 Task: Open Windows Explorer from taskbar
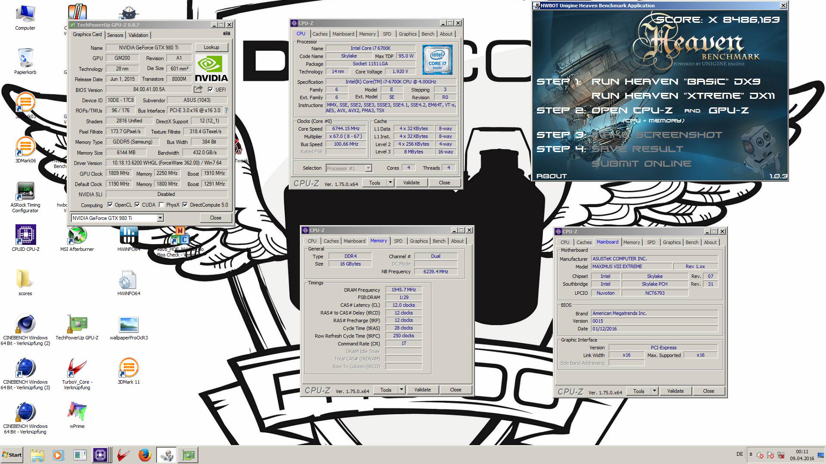click(37, 455)
